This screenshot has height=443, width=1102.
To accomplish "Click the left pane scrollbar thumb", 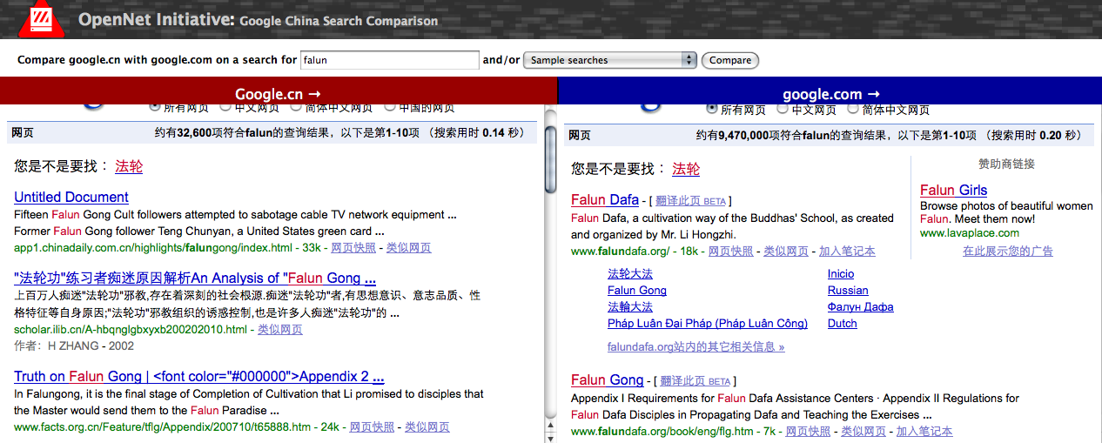I will tap(550, 158).
